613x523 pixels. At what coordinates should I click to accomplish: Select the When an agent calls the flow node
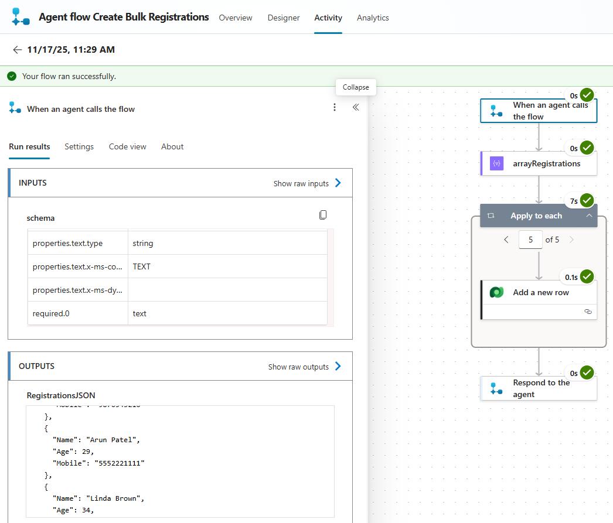pos(539,111)
